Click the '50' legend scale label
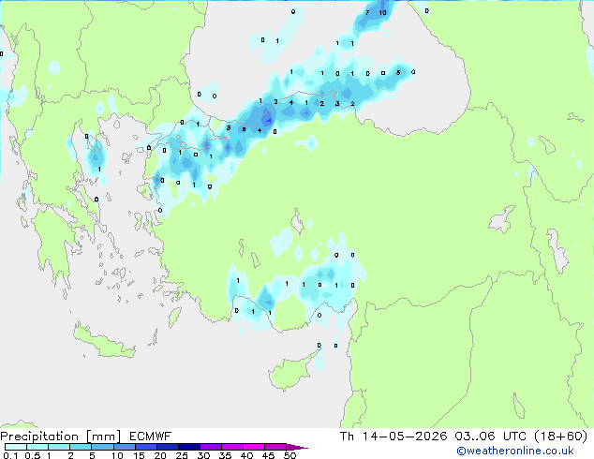The width and height of the screenshot is (594, 459). (290, 455)
